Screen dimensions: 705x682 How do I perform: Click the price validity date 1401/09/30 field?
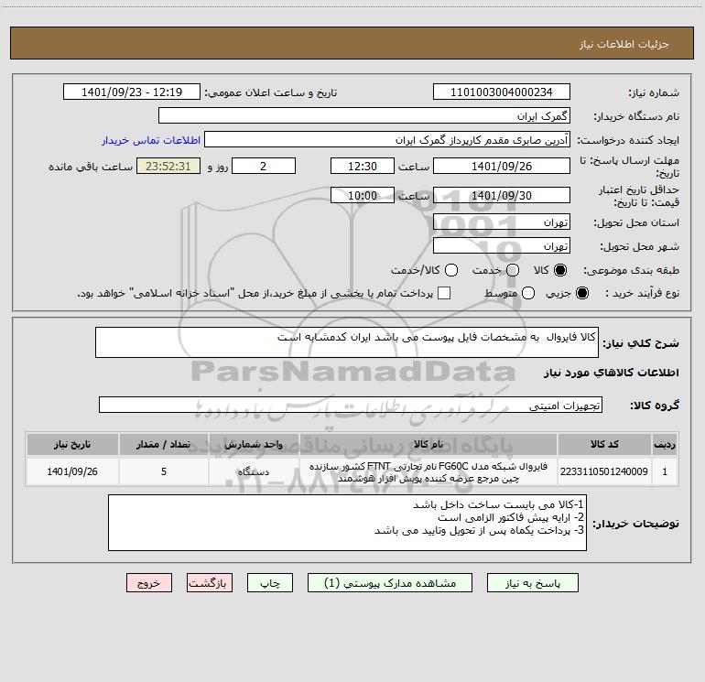pyautogui.click(x=502, y=195)
